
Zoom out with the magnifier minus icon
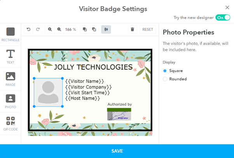59,29
